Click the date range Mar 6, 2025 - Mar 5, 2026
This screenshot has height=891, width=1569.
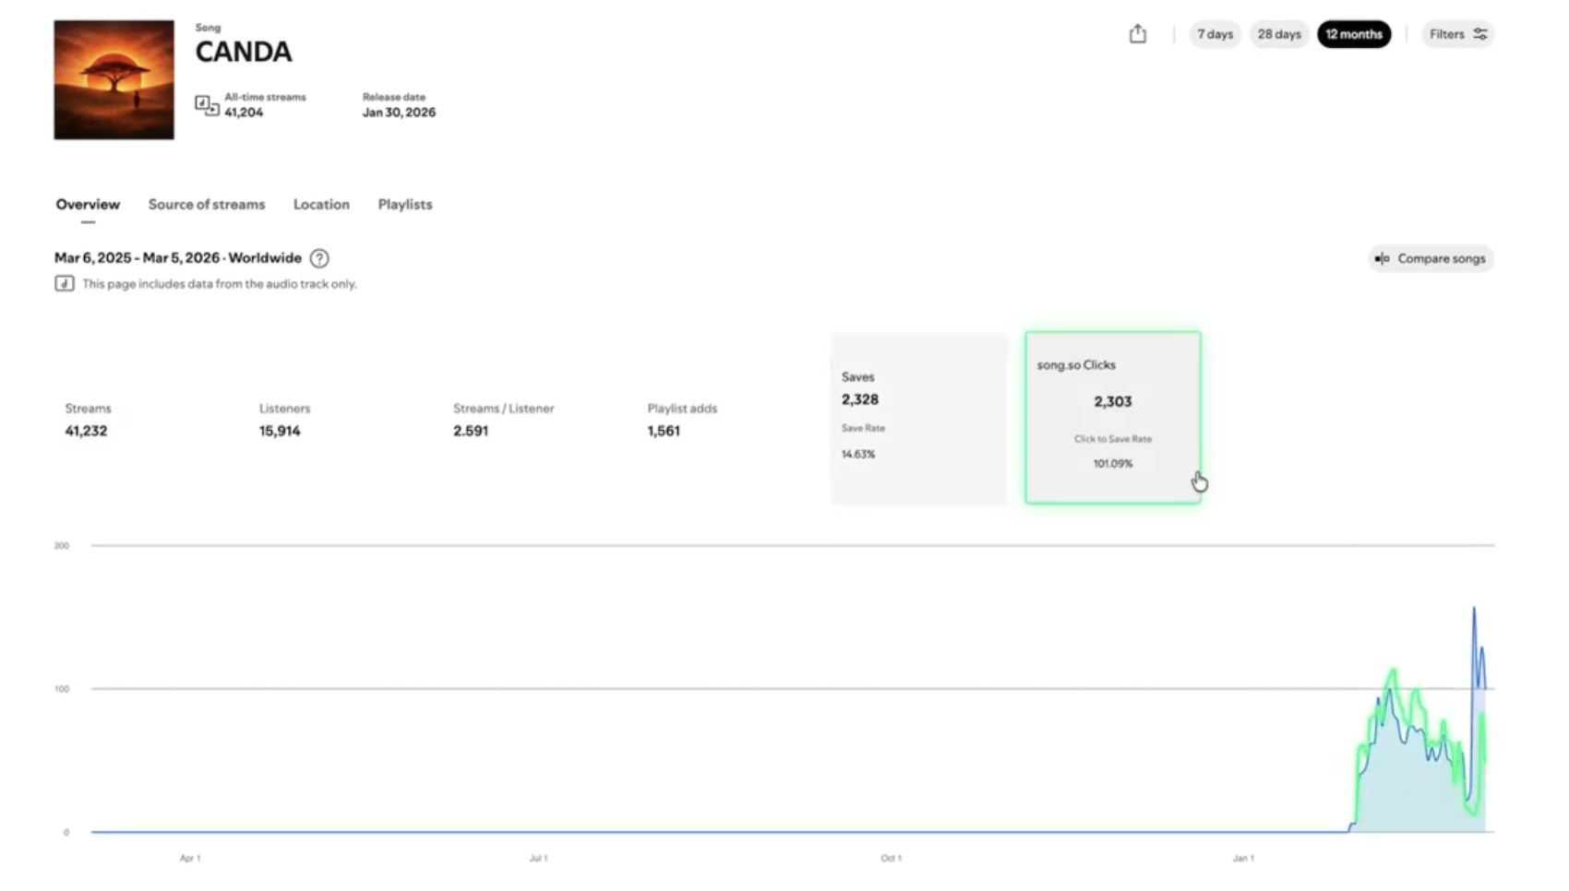pos(138,258)
